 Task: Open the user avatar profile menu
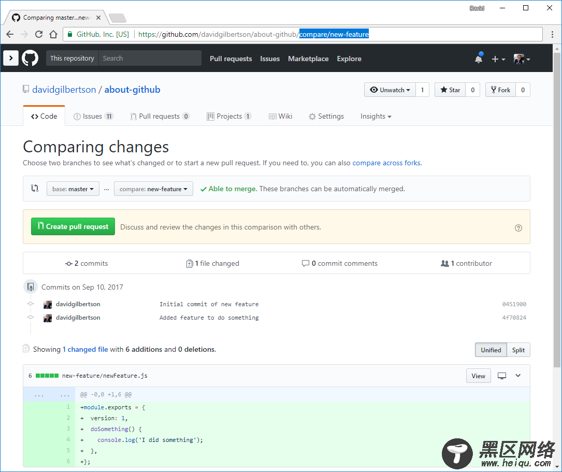click(522, 59)
